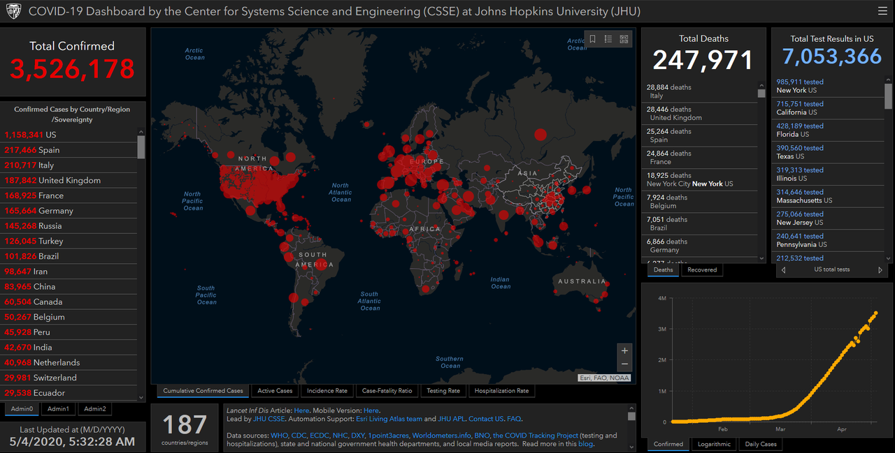
Task: Select Ecuador in confirmed cases list
Action: pyautogui.click(x=69, y=393)
